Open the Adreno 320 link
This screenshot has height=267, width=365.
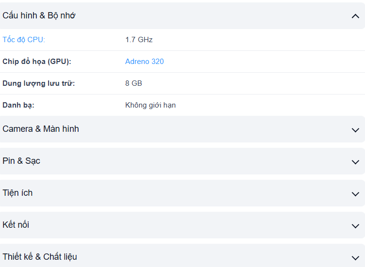[x=145, y=62]
